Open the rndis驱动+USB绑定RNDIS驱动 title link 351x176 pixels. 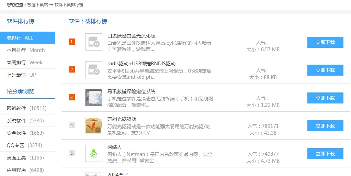(141, 64)
